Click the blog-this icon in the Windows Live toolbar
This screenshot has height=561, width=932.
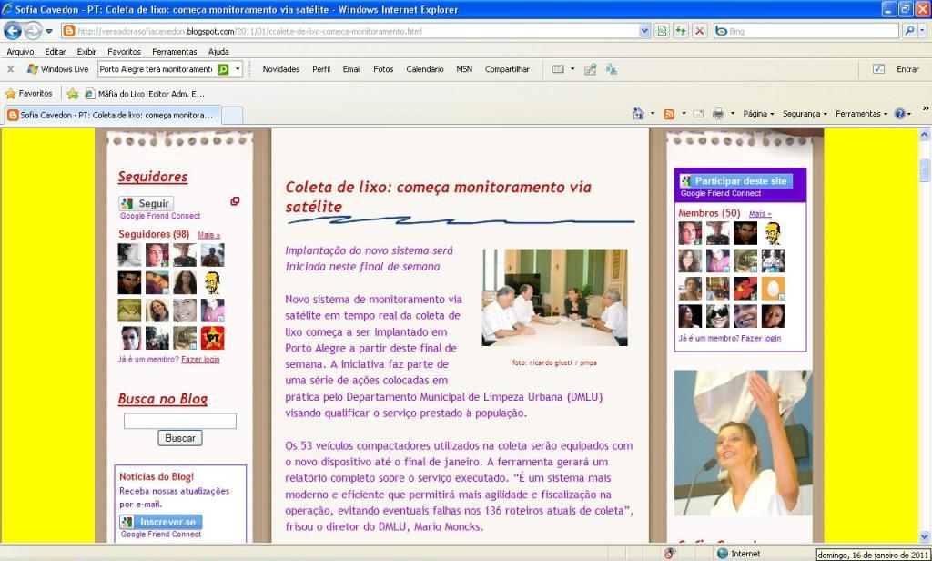tap(590, 69)
